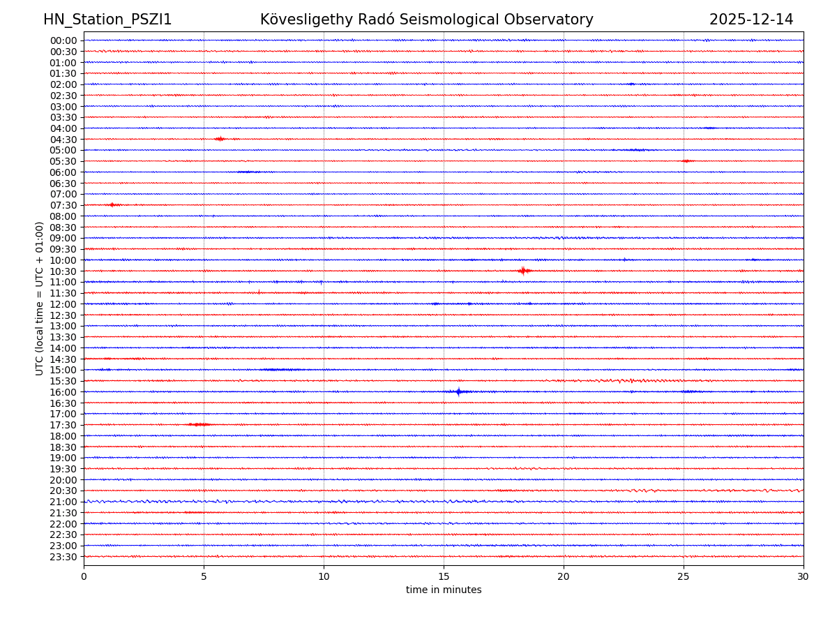Click the 0 tick on the minutes axis
This screenshot has height=628, width=837.
click(84, 576)
